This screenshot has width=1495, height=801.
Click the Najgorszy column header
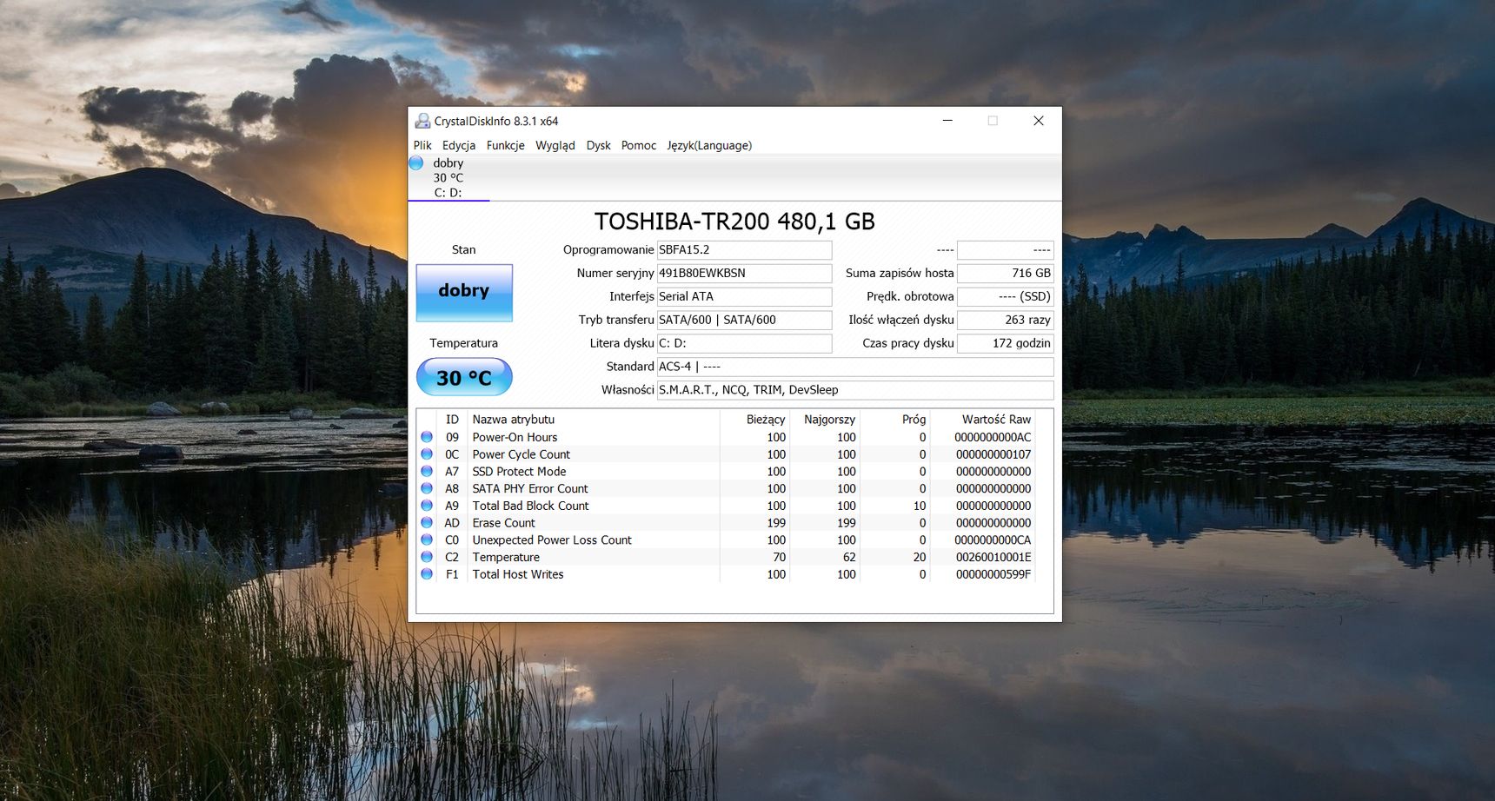(825, 419)
